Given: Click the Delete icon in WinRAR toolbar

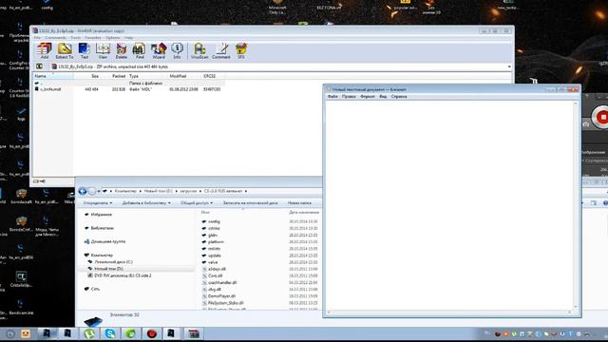Looking at the screenshot, I should click(122, 50).
